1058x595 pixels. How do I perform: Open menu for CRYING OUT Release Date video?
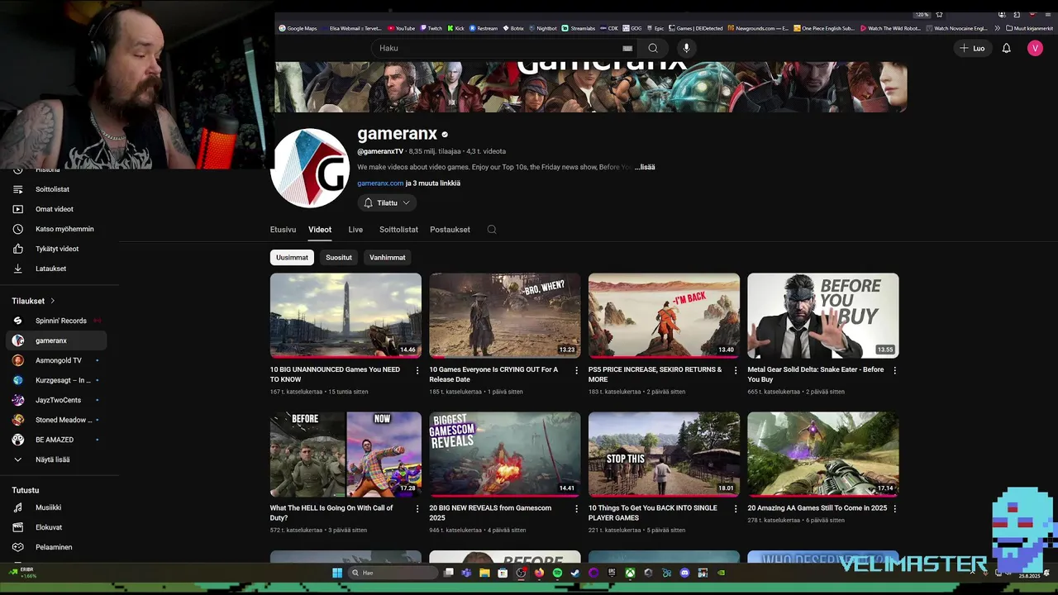(x=577, y=370)
